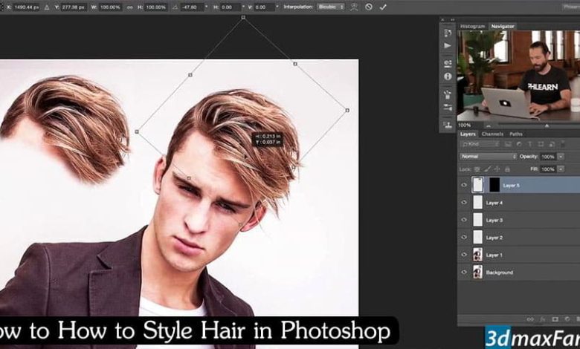Click the shape layer filter icon
Image resolution: width=580 pixels, height=349 pixels.
tap(541, 144)
